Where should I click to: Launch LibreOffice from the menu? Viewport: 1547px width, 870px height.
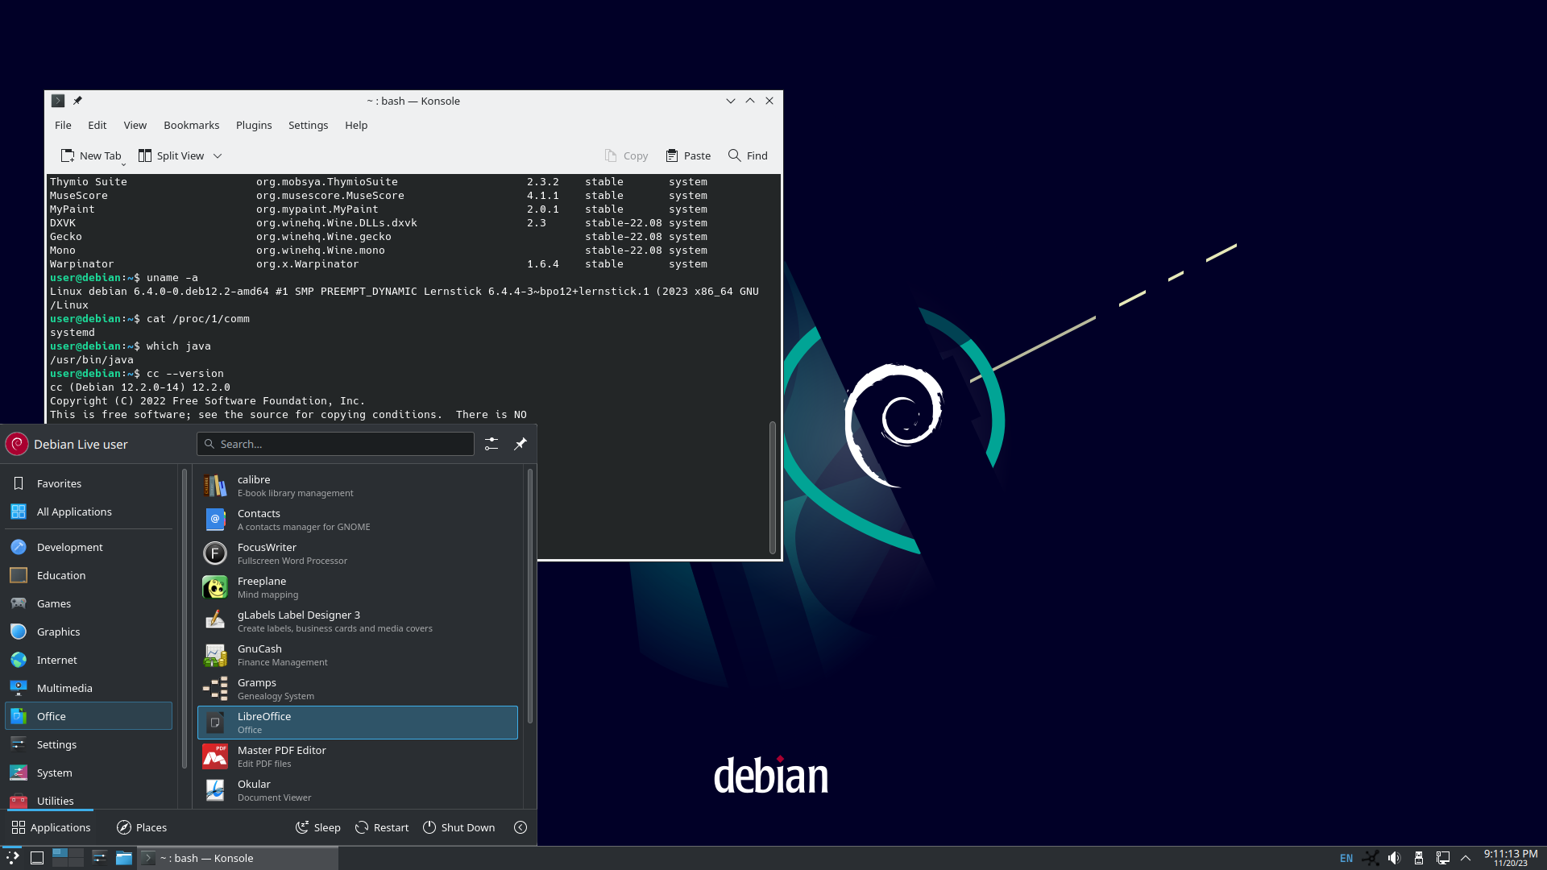pyautogui.click(x=358, y=723)
